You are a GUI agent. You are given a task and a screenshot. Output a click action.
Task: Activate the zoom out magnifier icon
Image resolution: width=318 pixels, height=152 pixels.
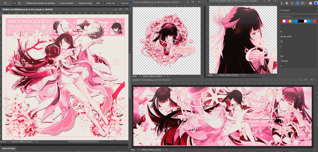click(x=20, y=3)
